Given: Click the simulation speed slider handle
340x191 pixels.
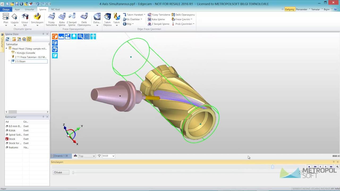Looking at the screenshot, I should (273, 167).
